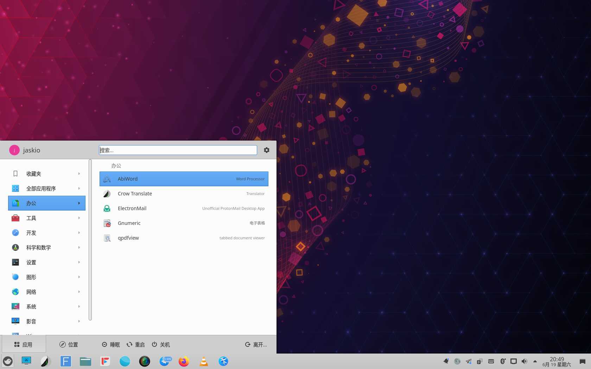Image resolution: width=591 pixels, height=369 pixels.
Task: Switch to the 位置 places tab
Action: (69, 344)
